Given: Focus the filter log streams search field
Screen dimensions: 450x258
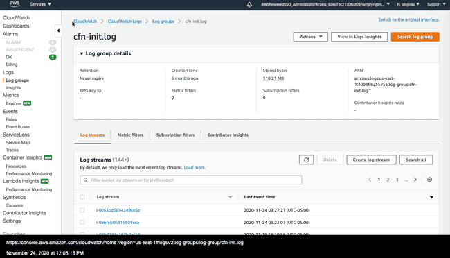Looking at the screenshot, I should 191,180.
